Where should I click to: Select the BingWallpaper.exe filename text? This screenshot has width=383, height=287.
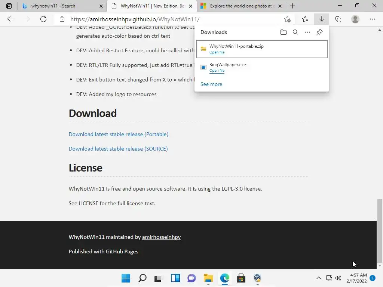(x=228, y=65)
